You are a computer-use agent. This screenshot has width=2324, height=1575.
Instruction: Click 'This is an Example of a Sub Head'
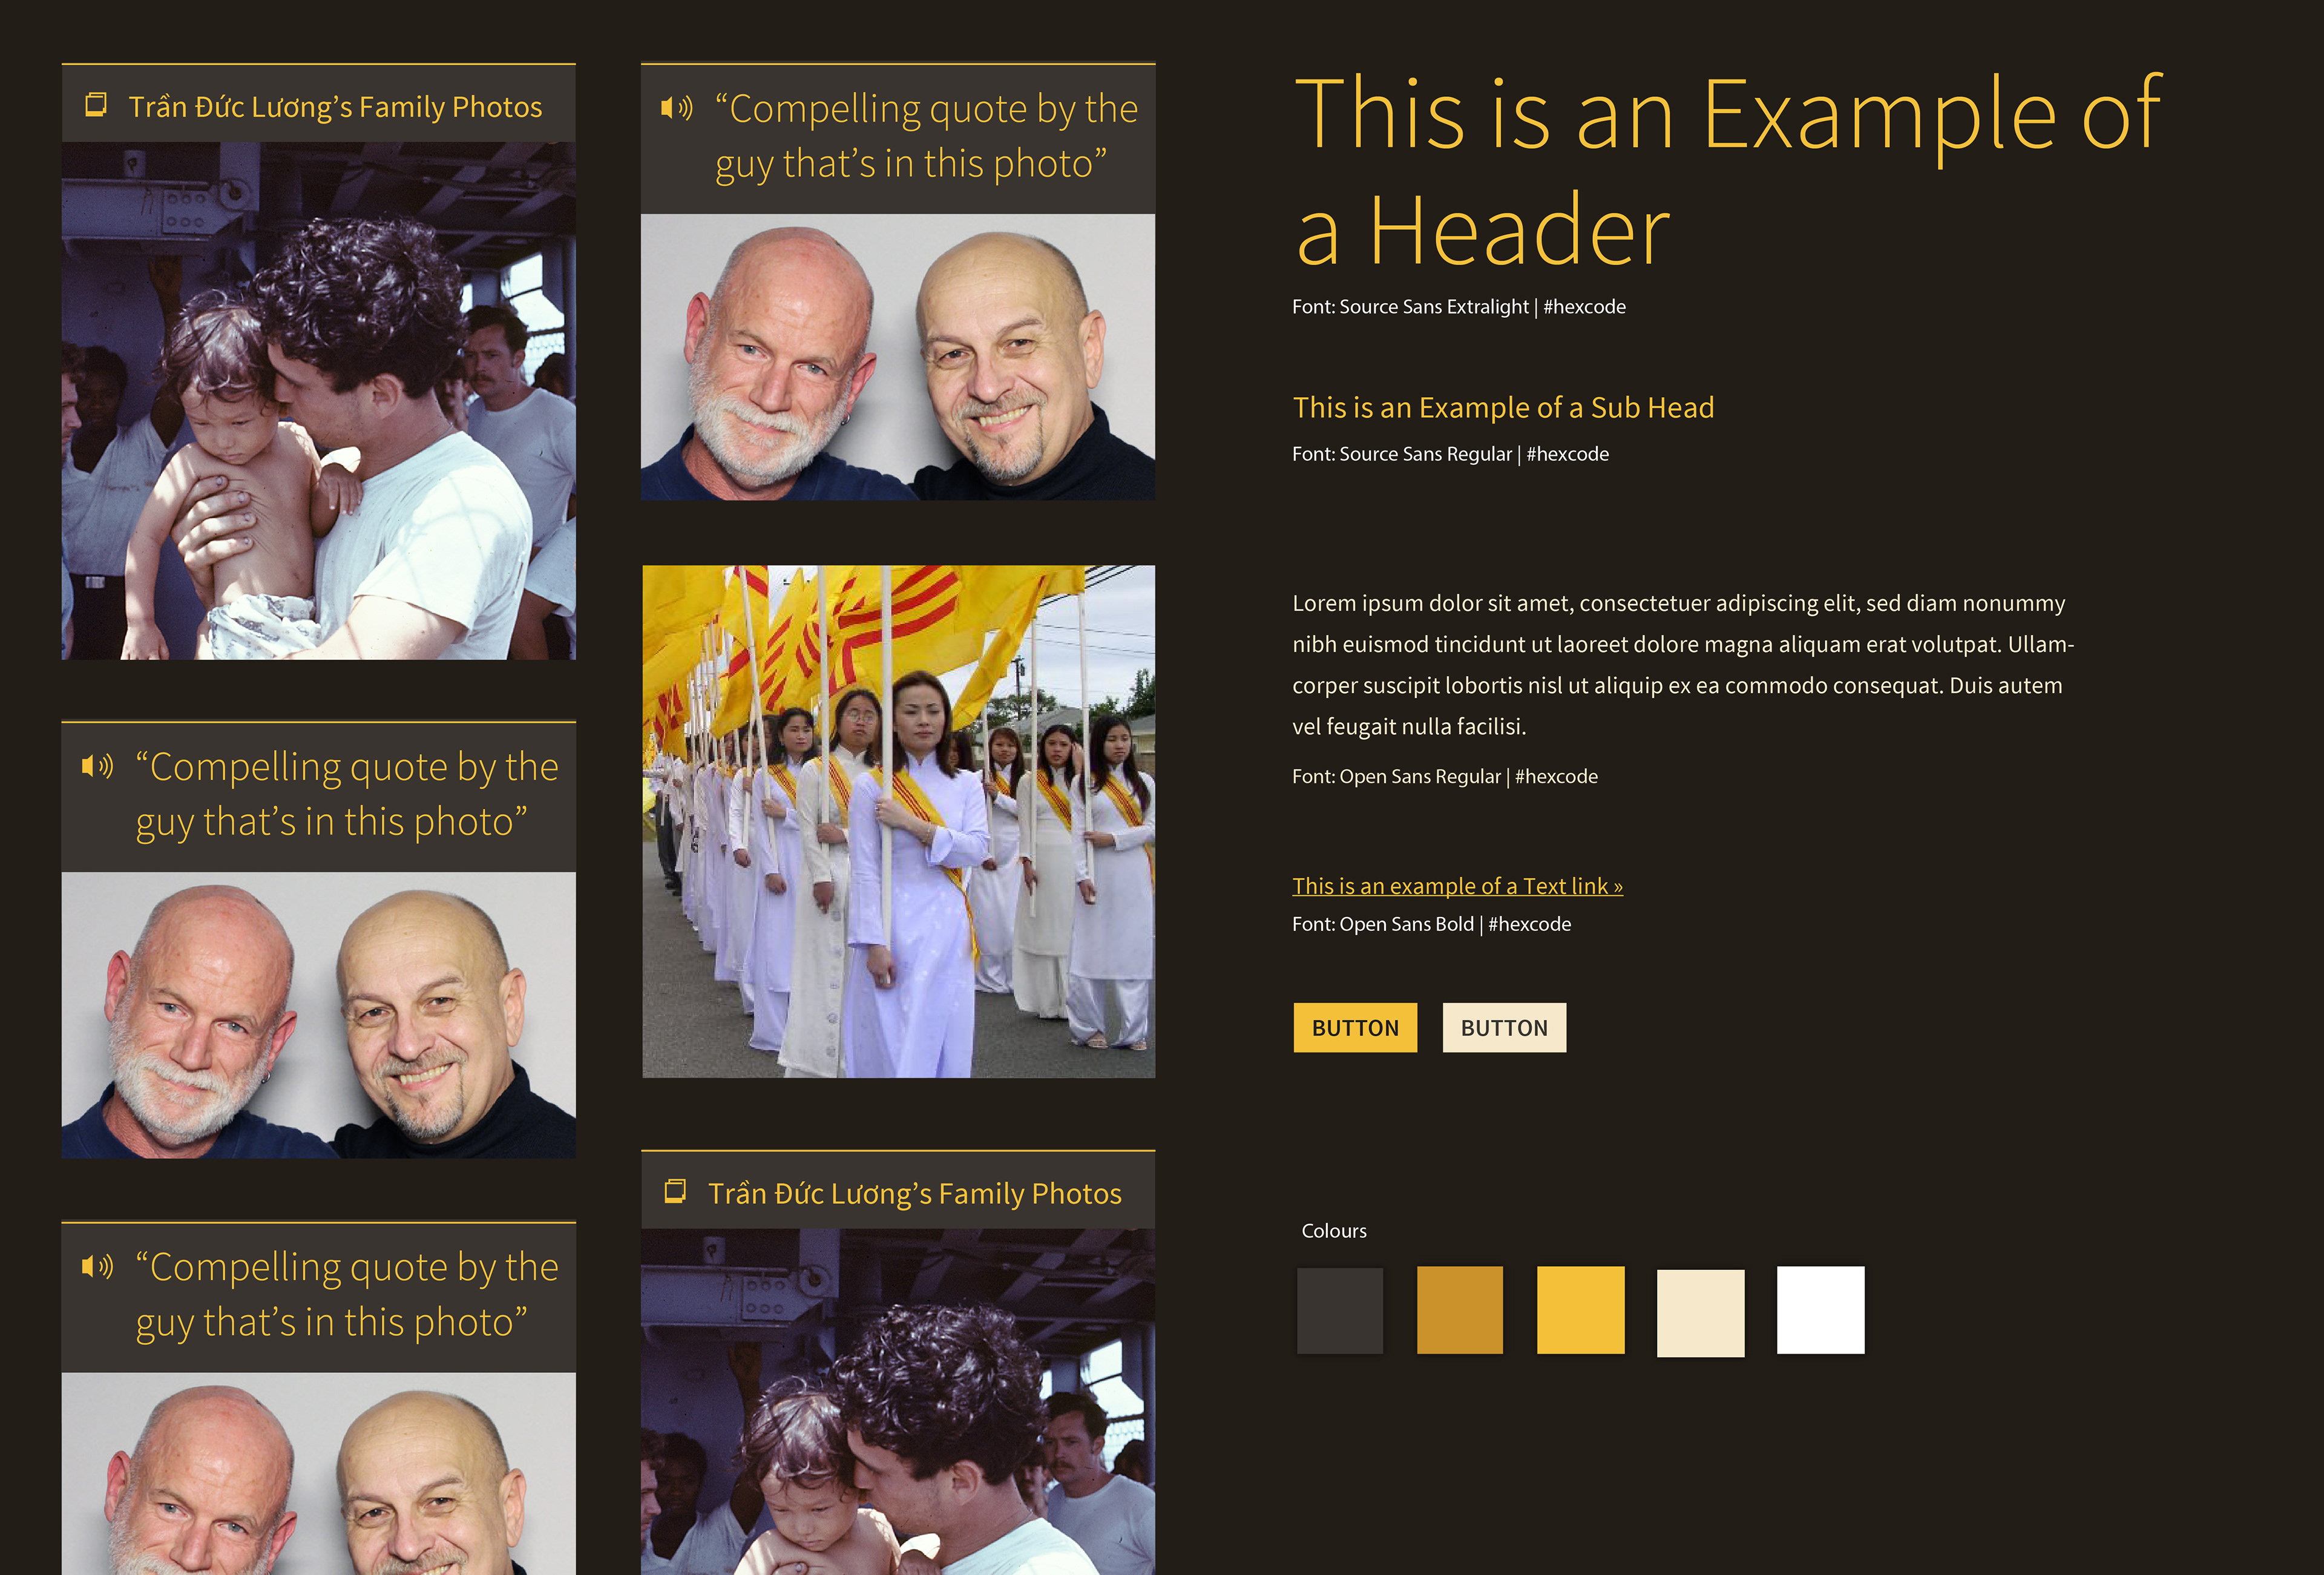tap(1503, 407)
